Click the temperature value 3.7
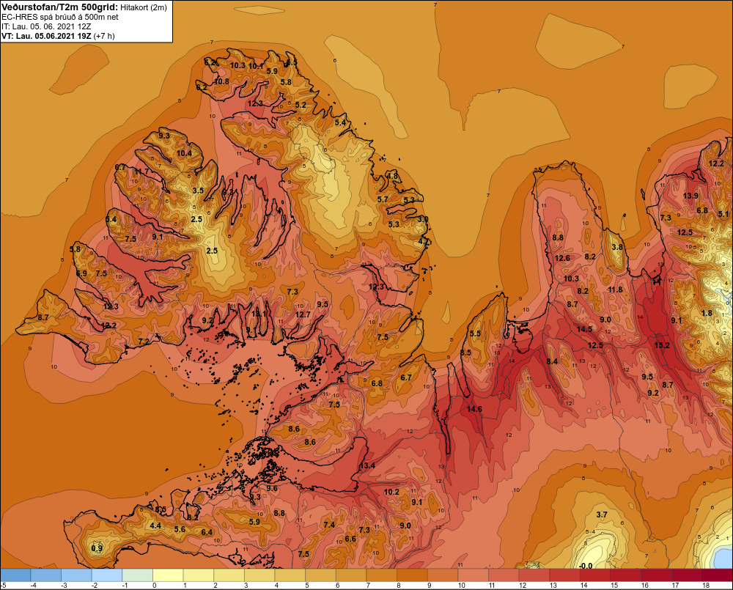This screenshot has height=590, width=733. tap(602, 515)
